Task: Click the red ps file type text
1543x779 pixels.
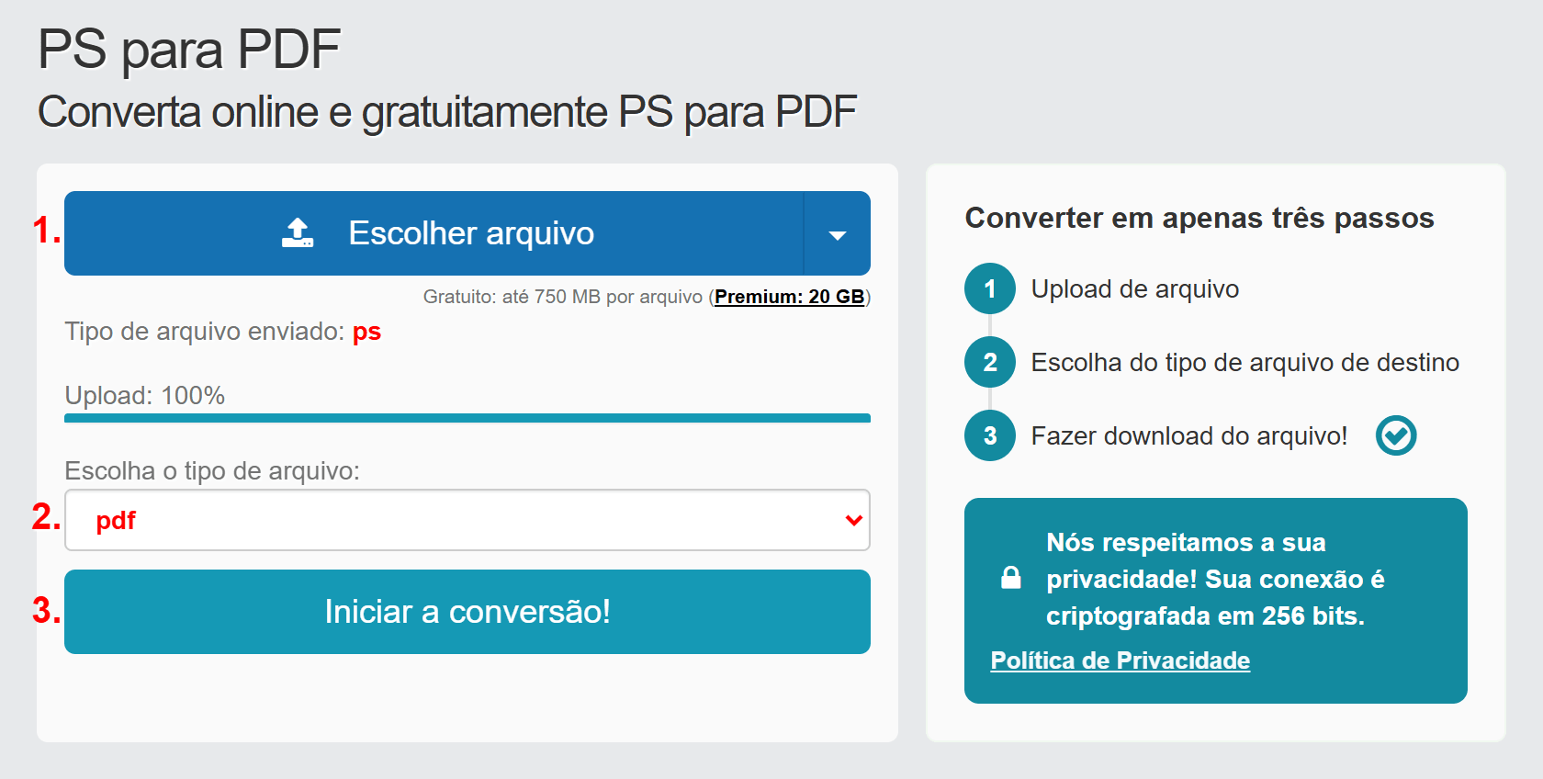Action: pyautogui.click(x=366, y=332)
